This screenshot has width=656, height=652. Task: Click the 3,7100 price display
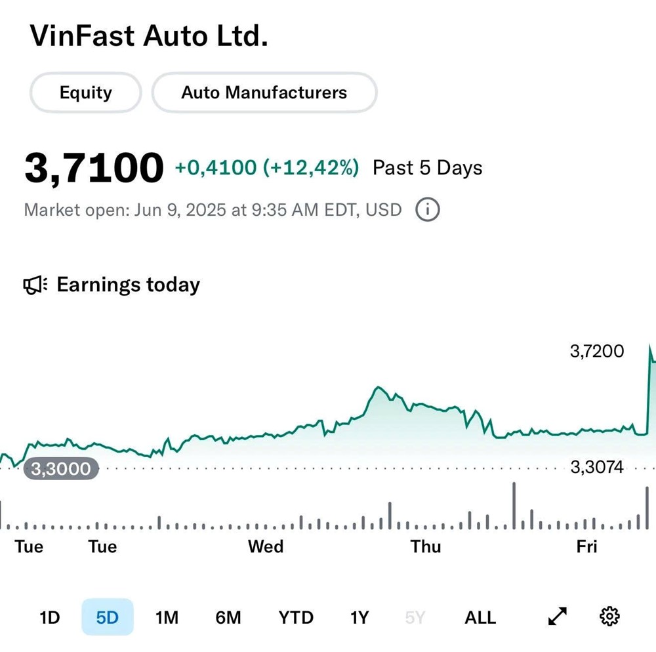click(94, 167)
